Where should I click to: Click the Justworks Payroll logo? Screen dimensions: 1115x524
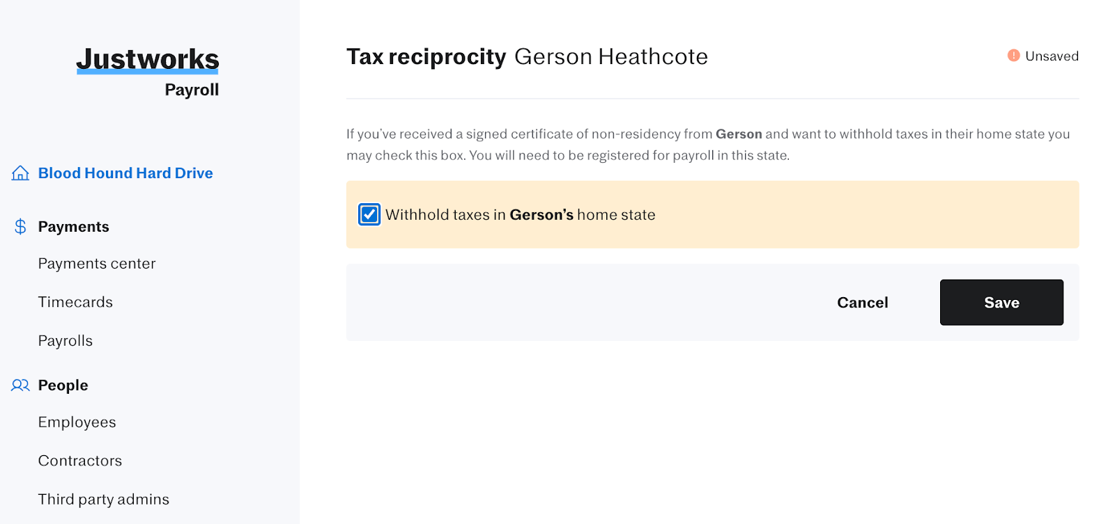tap(147, 70)
